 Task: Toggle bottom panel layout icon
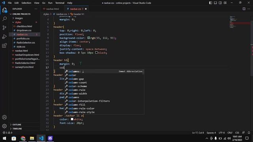pos(215,3)
